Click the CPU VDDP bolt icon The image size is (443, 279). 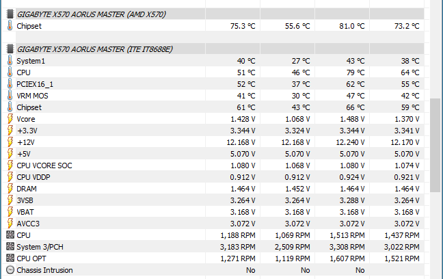(10, 177)
